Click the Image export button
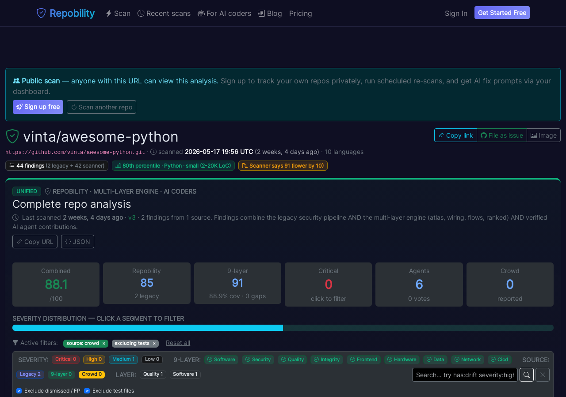 (543, 135)
